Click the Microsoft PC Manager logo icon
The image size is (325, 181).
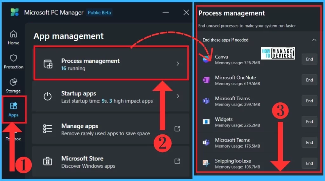pyautogui.click(x=15, y=12)
